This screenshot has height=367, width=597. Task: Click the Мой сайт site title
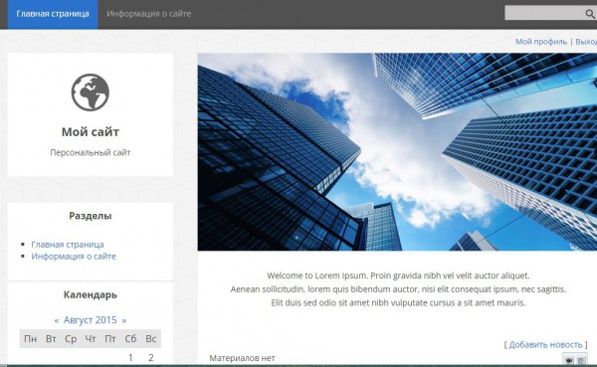(x=91, y=132)
